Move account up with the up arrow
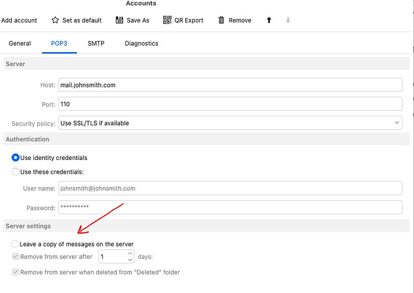 click(269, 20)
